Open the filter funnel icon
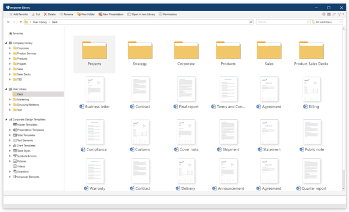The width and height of the screenshot is (349, 212). [340, 14]
